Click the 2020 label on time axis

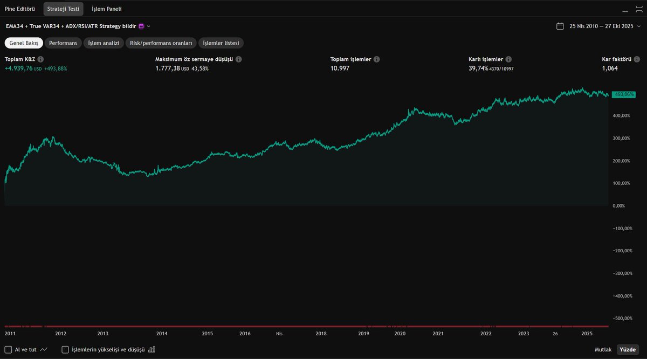coord(400,334)
